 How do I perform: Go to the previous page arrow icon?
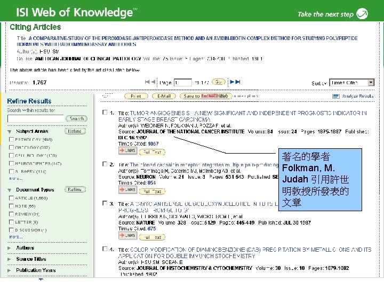[153, 82]
